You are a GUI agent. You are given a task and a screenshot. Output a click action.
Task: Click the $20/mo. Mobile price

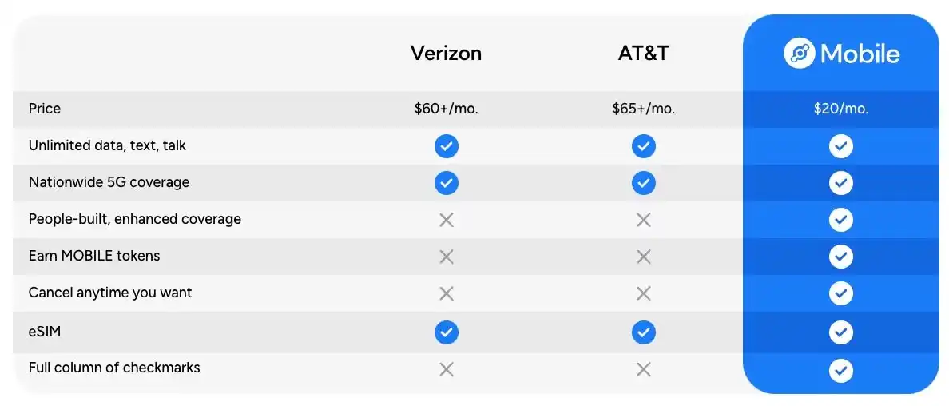pos(840,109)
